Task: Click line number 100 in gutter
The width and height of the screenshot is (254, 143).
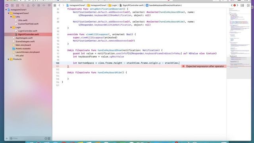Action: tap(58, 63)
